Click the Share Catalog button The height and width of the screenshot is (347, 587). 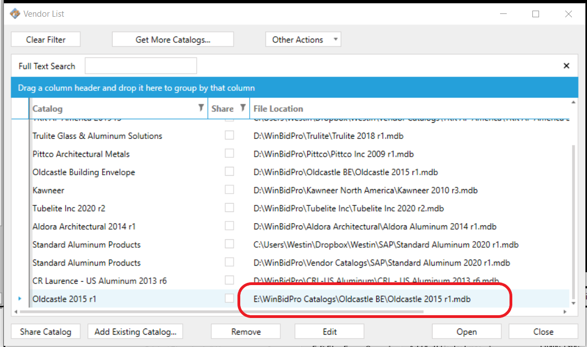(46, 331)
